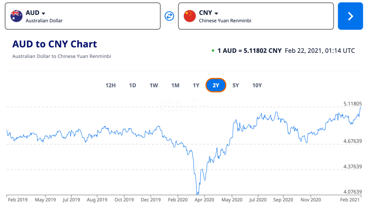
Task: Click the green live rate indicator dot
Action: click(x=213, y=51)
